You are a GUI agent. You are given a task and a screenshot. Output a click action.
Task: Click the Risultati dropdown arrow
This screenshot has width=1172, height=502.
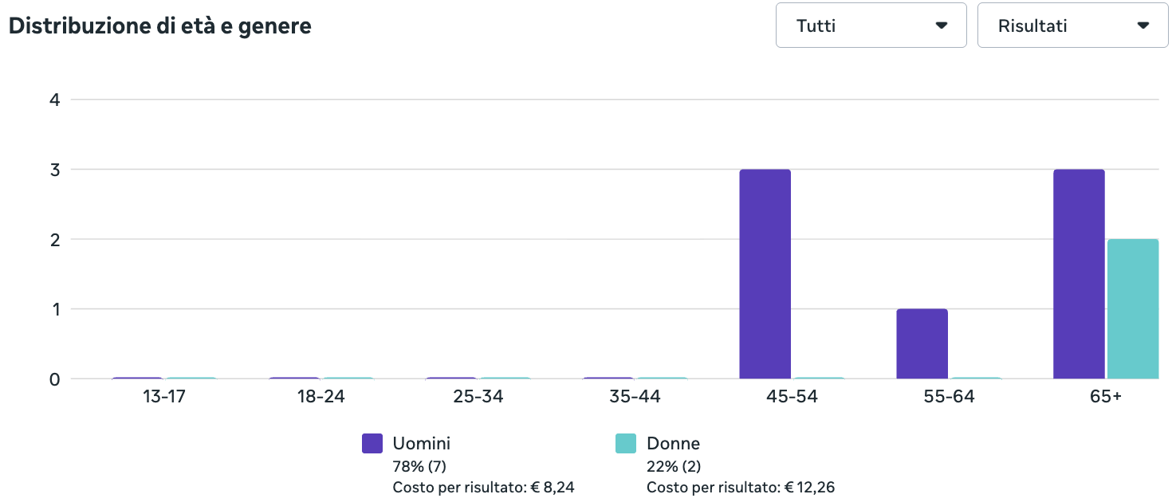coord(1143,25)
